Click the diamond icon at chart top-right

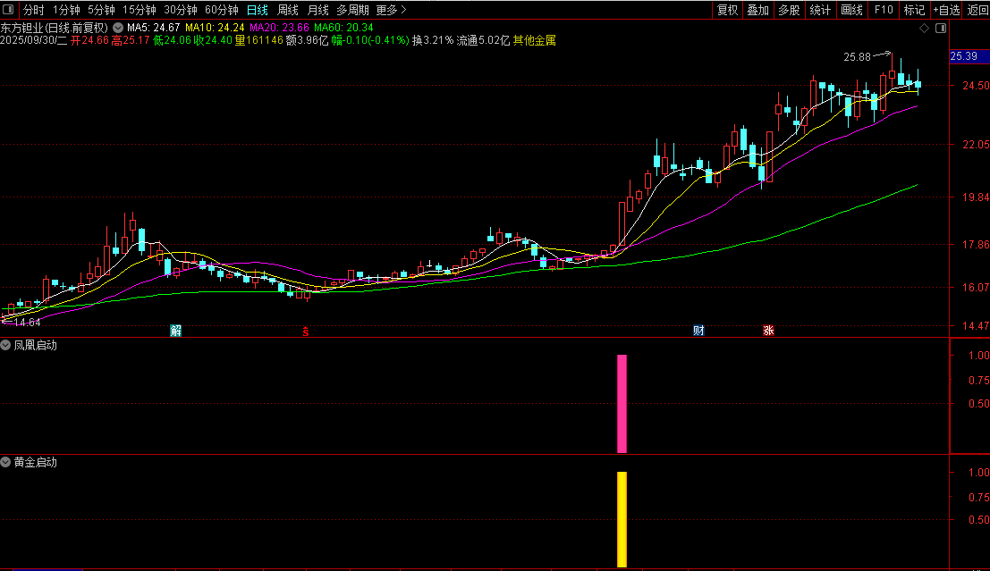click(925, 29)
